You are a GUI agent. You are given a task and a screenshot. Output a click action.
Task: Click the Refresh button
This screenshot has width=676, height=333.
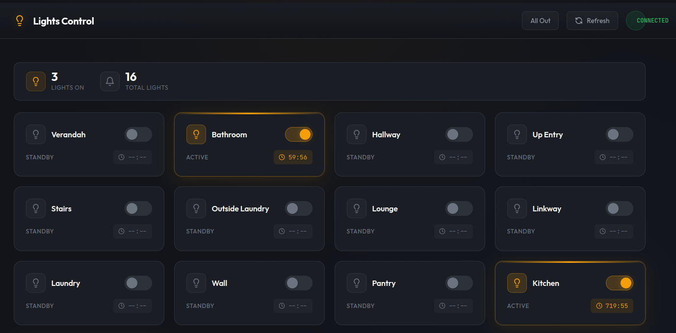click(592, 21)
